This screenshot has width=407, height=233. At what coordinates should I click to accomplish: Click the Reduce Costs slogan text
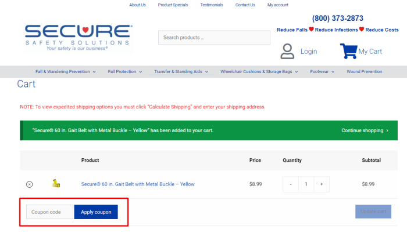point(382,30)
